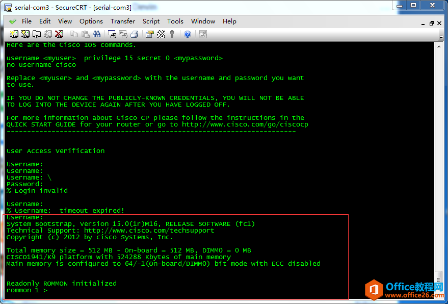Click the lock session icon

(x=203, y=34)
